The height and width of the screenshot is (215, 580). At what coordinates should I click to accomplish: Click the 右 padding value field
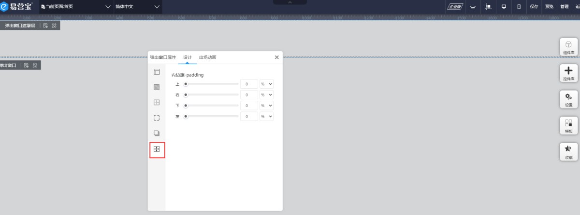249,95
